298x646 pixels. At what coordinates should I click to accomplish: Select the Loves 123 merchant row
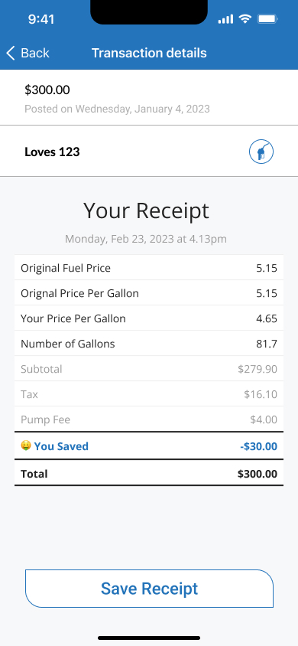point(149,152)
